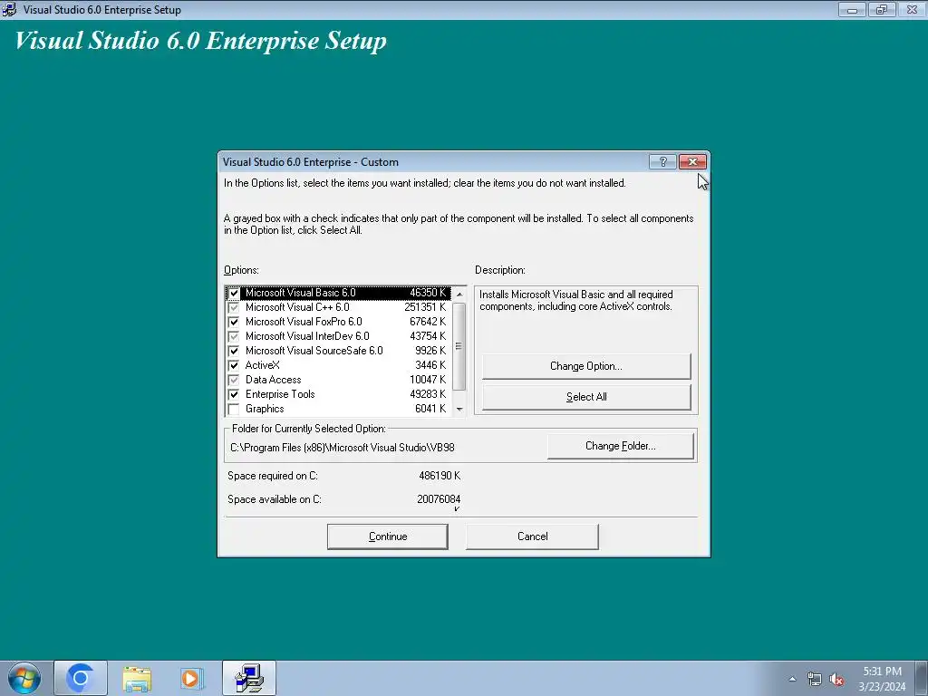Select the Graphics row label
Viewport: 928px width, 696px height.
[265, 409]
